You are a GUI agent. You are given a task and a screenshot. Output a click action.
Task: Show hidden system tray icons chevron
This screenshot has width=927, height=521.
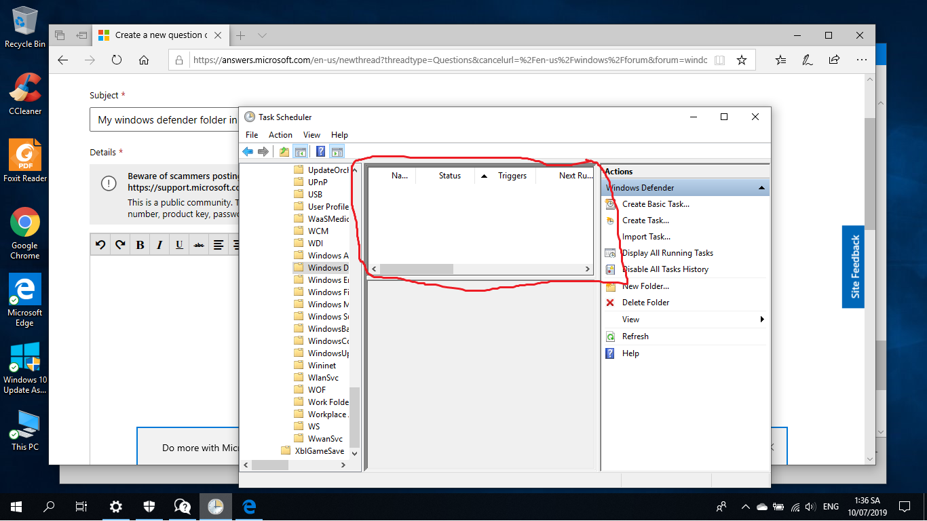[746, 507]
